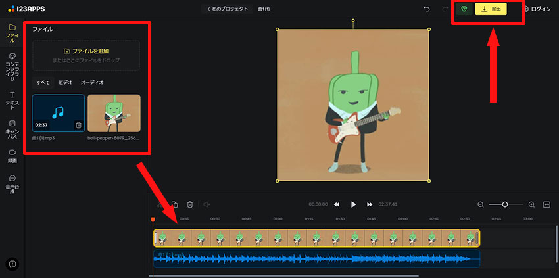Toggle the mute speaker icon in timeline toolbar

coord(207,205)
